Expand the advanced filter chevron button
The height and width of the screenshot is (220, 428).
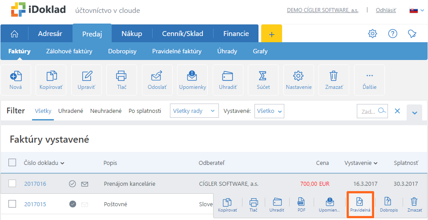tap(414, 112)
